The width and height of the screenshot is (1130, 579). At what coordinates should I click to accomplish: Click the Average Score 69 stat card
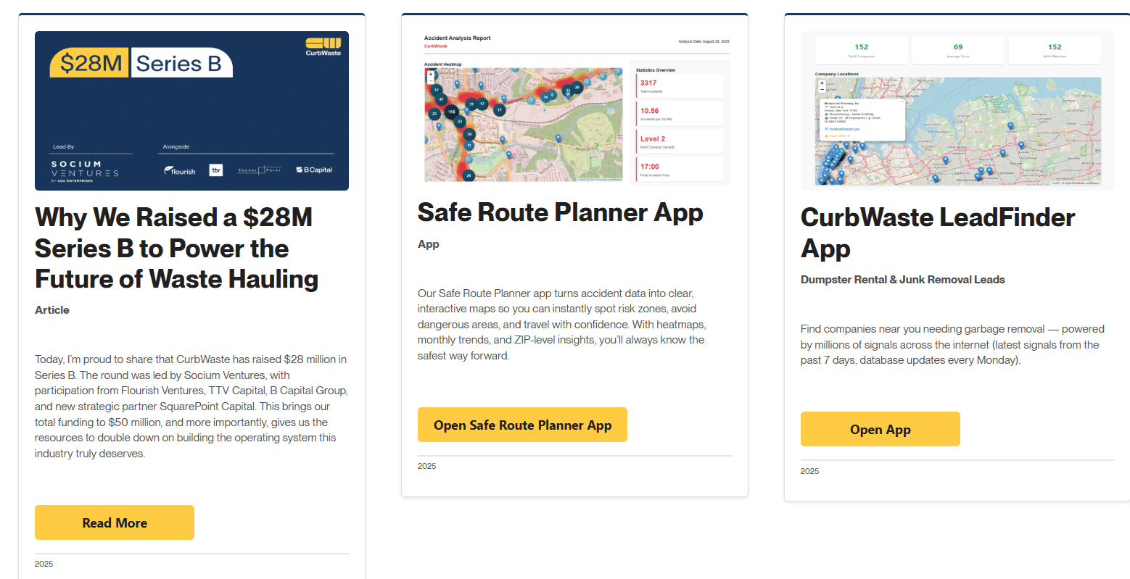click(x=957, y=50)
